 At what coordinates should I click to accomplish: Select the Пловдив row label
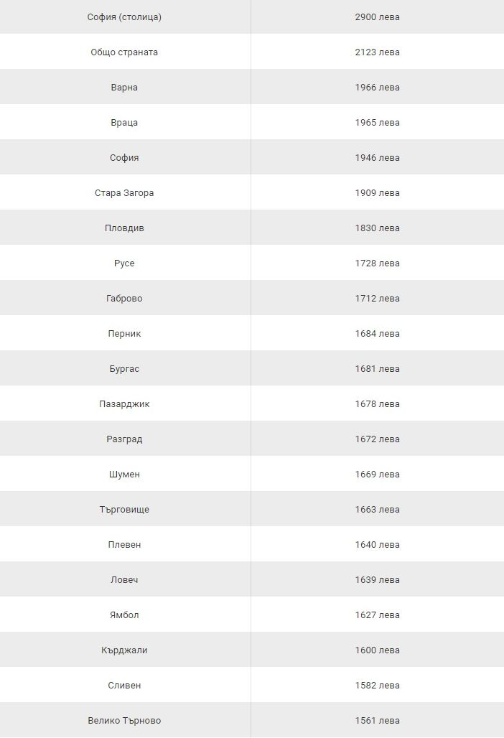tap(124, 228)
